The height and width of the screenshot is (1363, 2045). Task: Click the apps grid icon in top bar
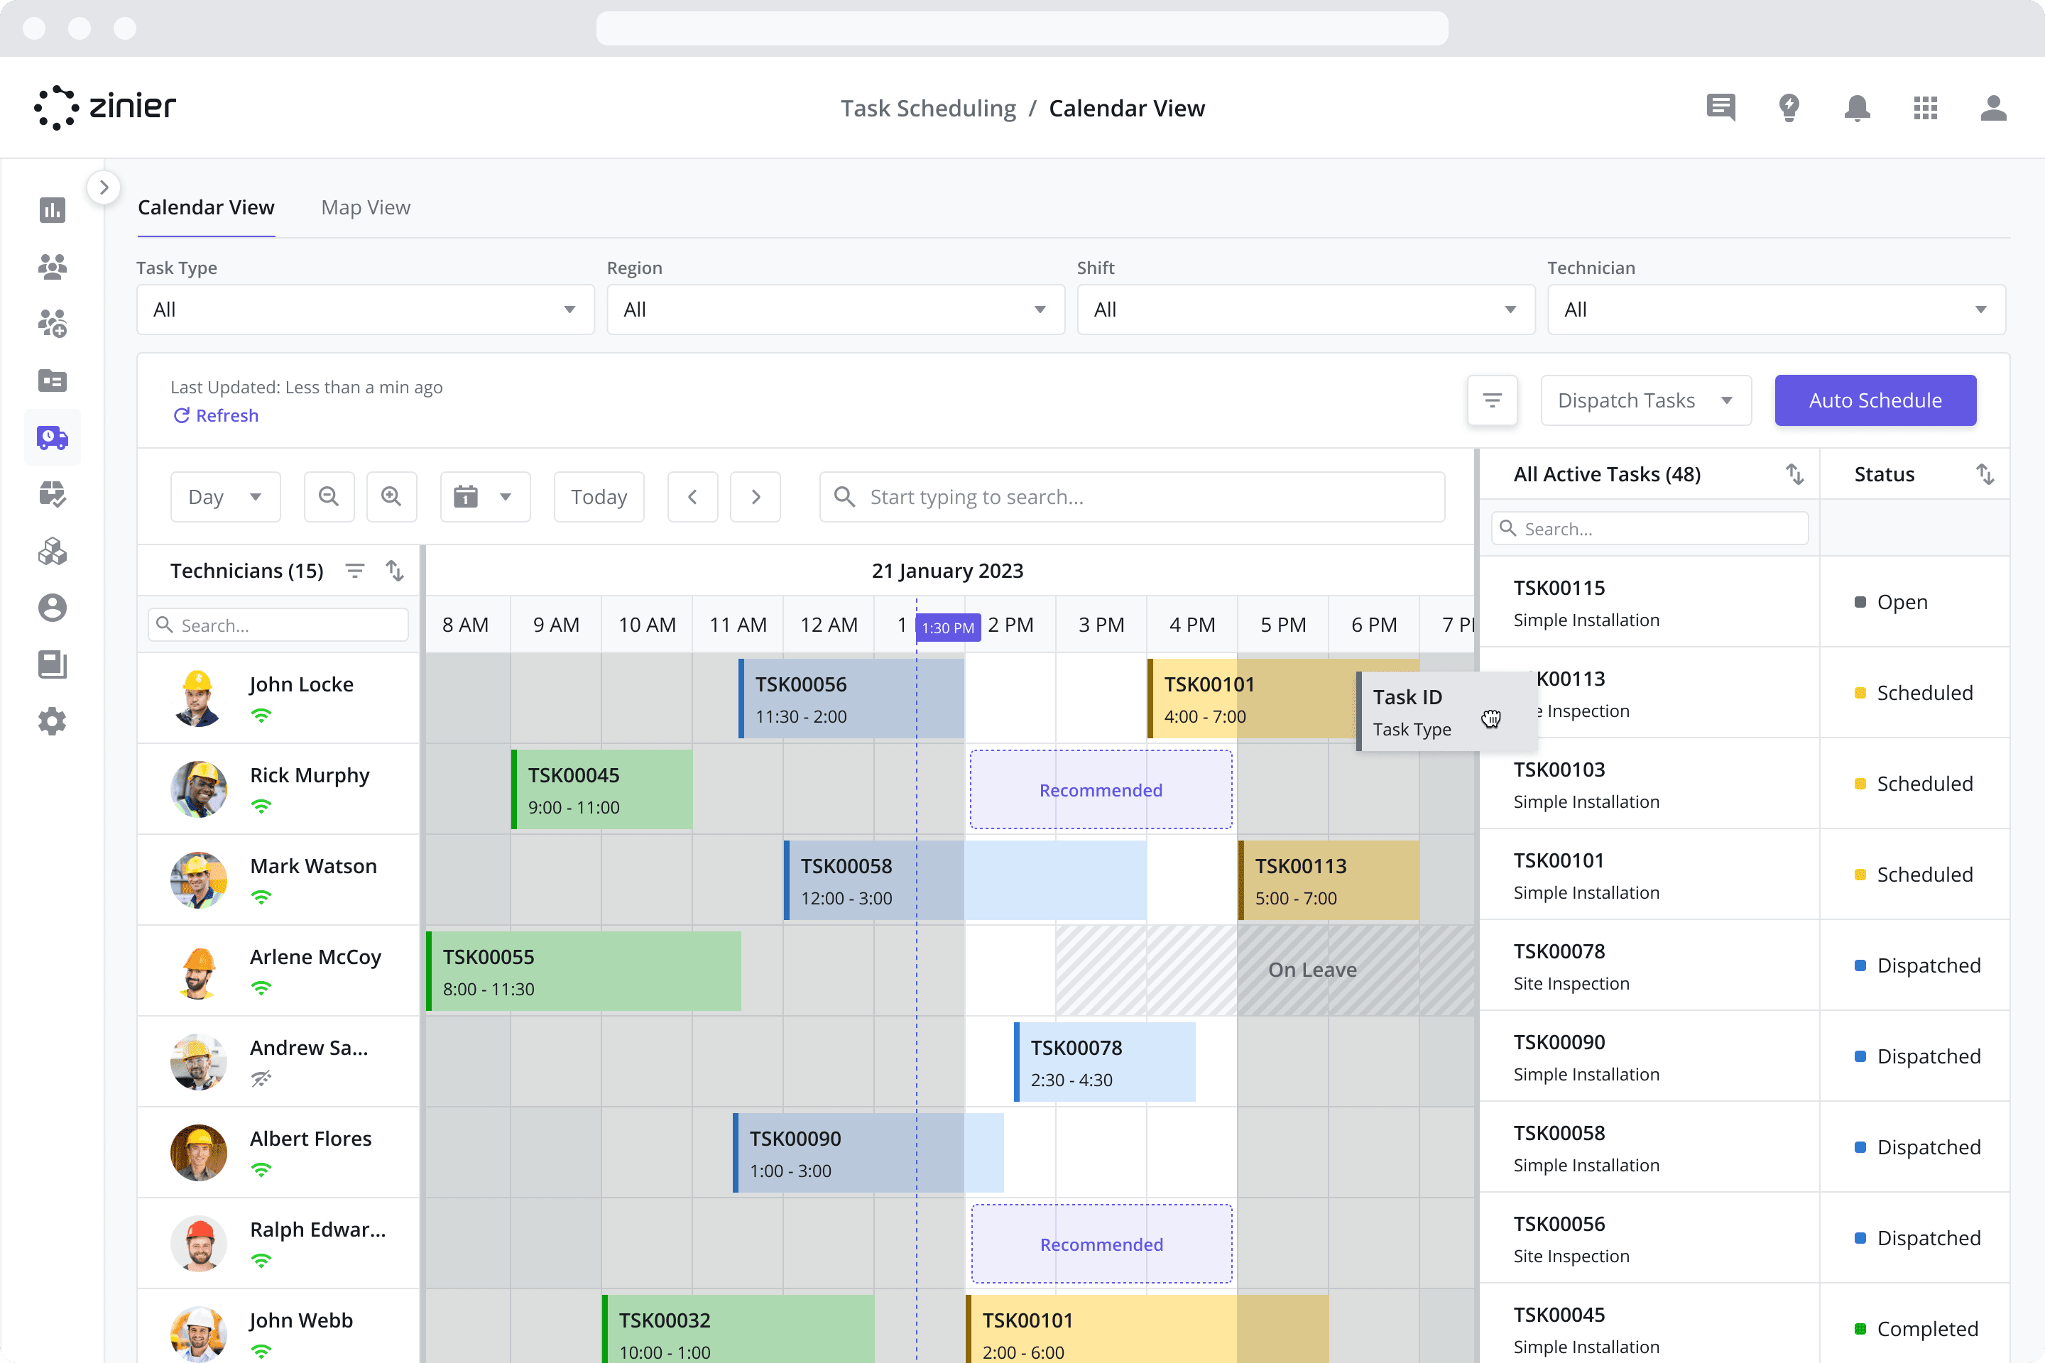tap(1926, 108)
